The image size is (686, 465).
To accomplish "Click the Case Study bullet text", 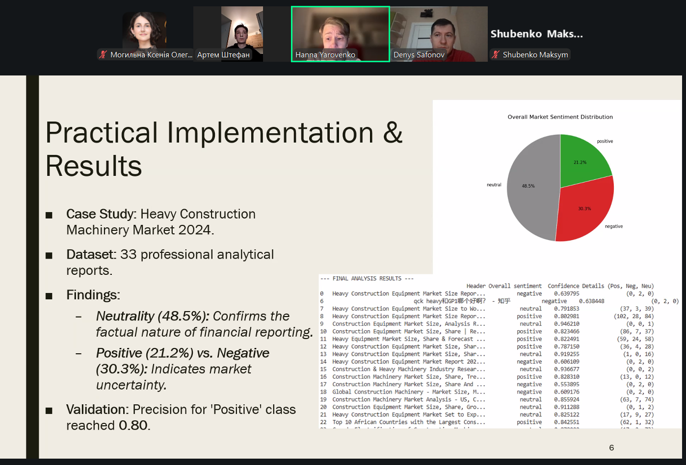I will [x=160, y=221].
